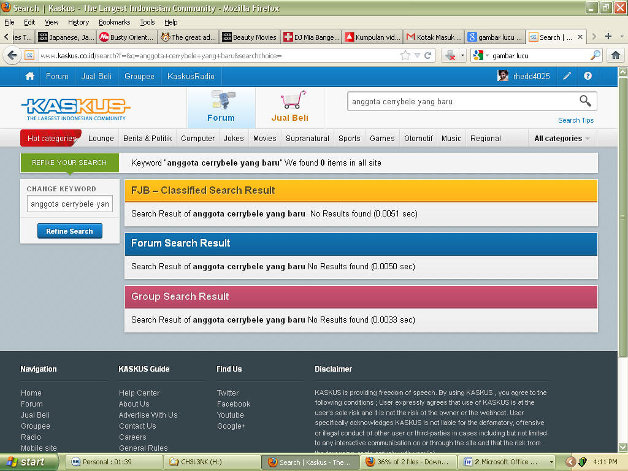Open Groupee in top navigation
The height and width of the screenshot is (471, 628).
(139, 76)
